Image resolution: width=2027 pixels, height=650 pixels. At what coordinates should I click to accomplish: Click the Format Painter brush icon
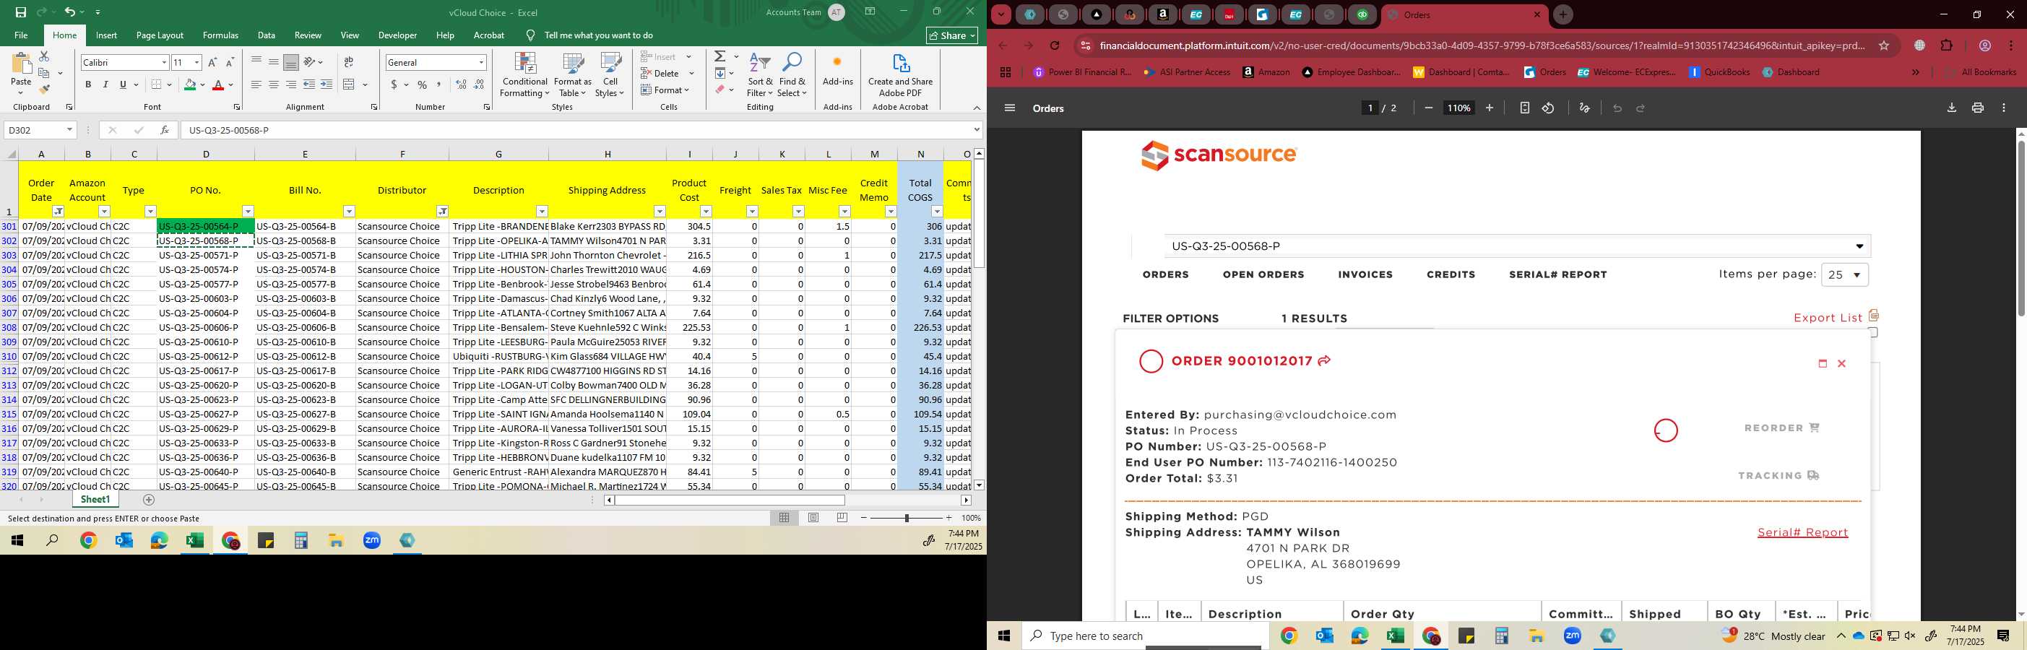tap(44, 89)
